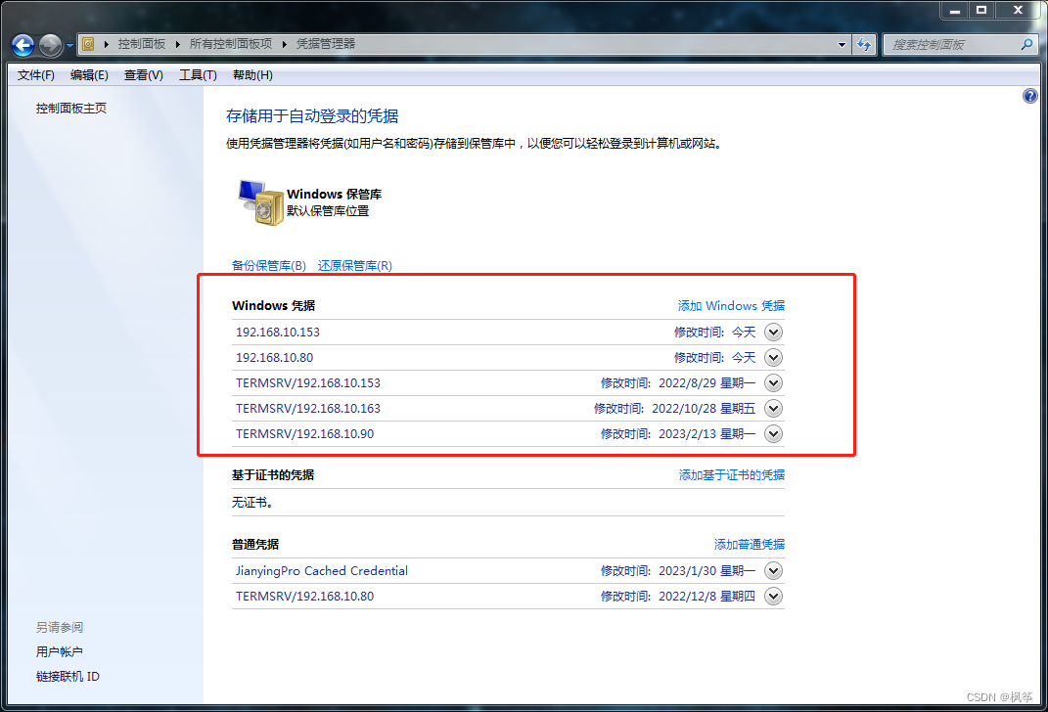Click the 2022/10/28 星期五 modified date

tap(704, 408)
